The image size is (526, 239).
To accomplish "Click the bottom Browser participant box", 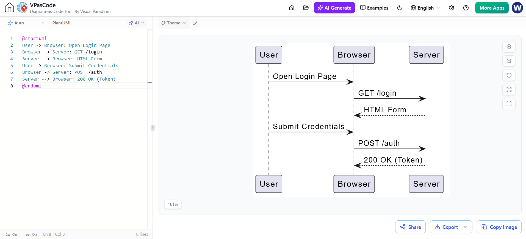I will [x=354, y=184].
